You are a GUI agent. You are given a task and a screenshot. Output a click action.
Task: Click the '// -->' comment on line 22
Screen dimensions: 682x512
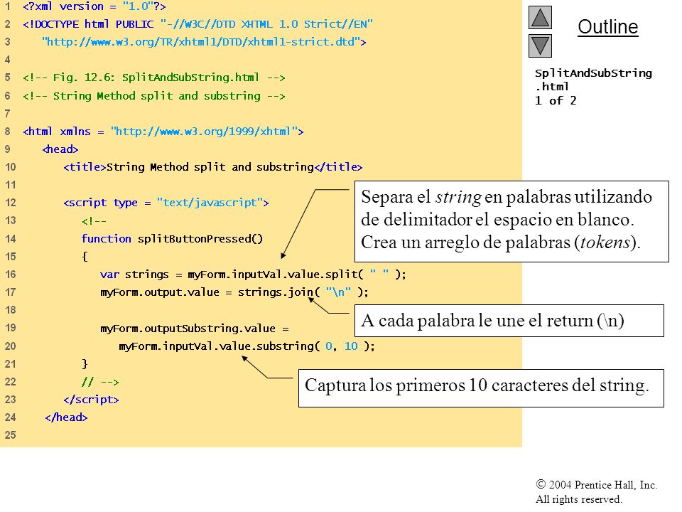tap(100, 382)
